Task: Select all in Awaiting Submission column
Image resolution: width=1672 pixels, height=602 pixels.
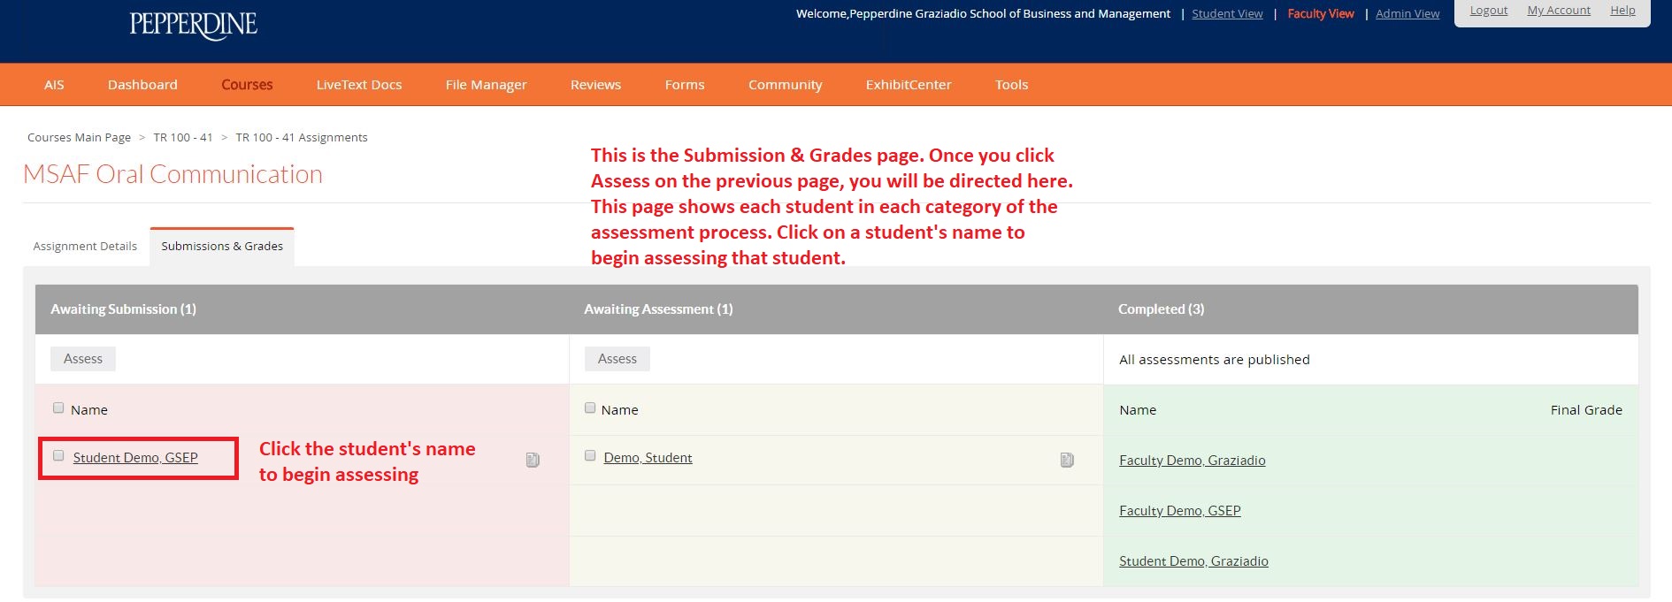Action: click(x=58, y=408)
